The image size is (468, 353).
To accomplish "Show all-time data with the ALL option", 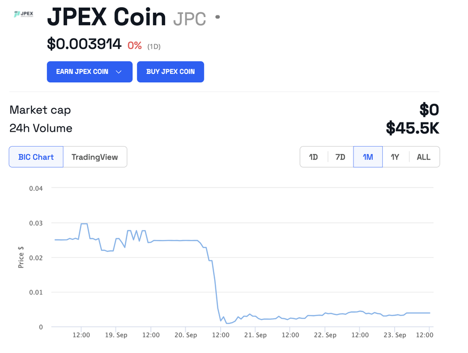I will [x=423, y=157].
